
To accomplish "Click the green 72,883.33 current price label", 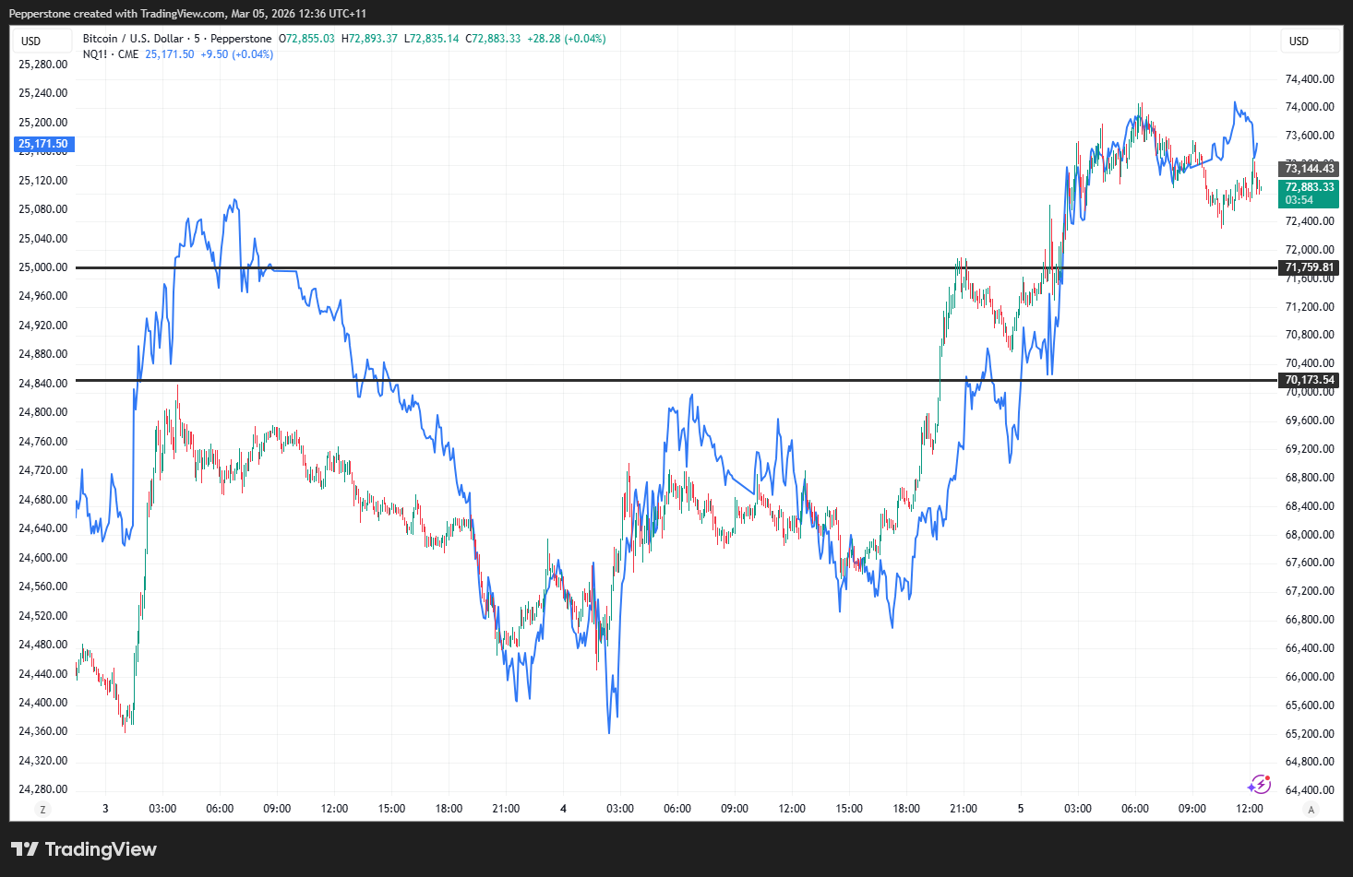I will click(x=1309, y=187).
